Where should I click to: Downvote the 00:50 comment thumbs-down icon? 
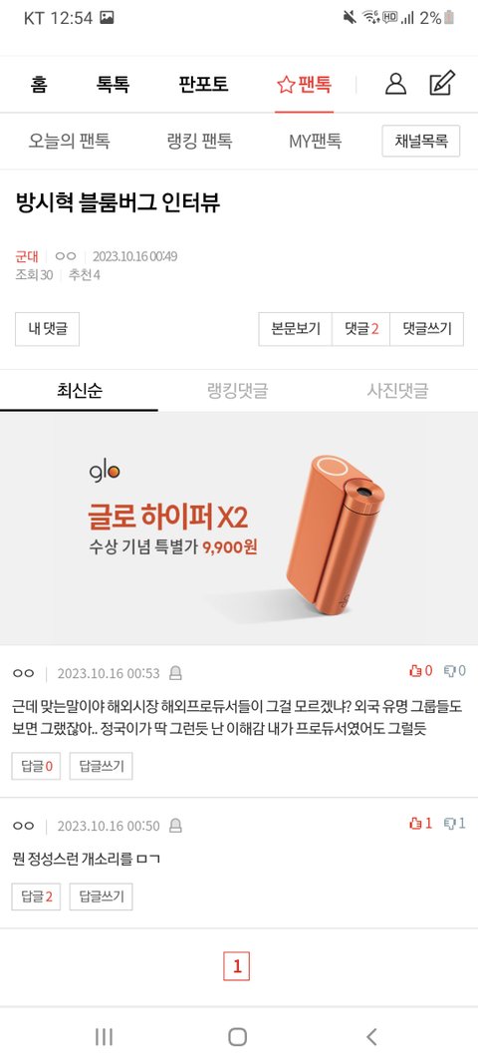(450, 823)
